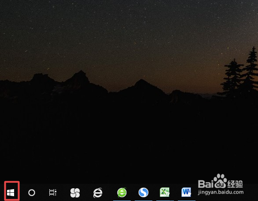Open Microsoft Excel from the taskbar
Viewport: 258px width, 201px height.
coord(165,192)
